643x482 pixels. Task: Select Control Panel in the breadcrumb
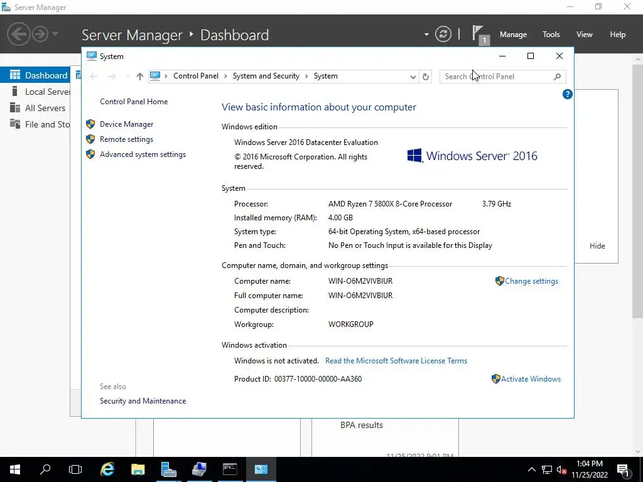click(x=196, y=76)
